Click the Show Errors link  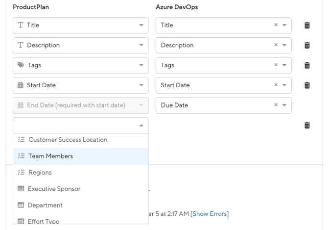210,214
